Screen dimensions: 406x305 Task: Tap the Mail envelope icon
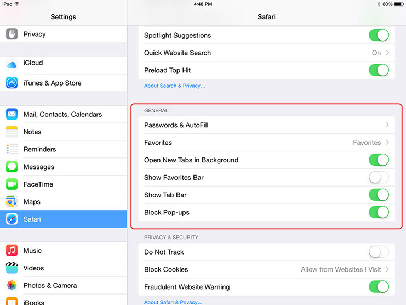[12, 114]
